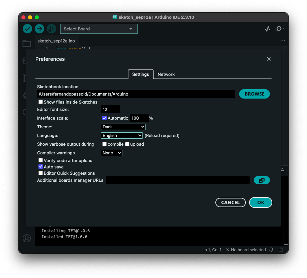Open the Select Board dropdown

pos(99,29)
